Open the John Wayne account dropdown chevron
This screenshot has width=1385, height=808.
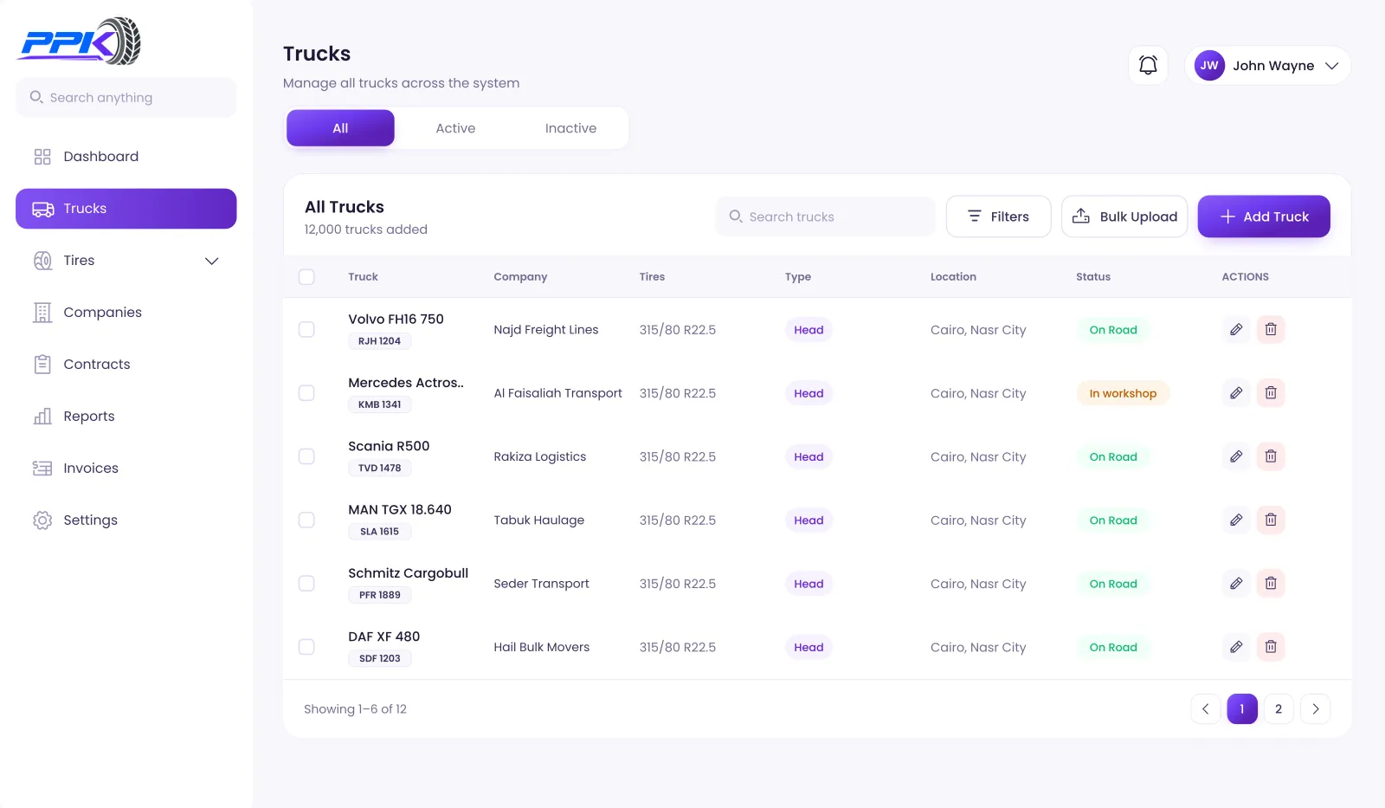tap(1331, 66)
